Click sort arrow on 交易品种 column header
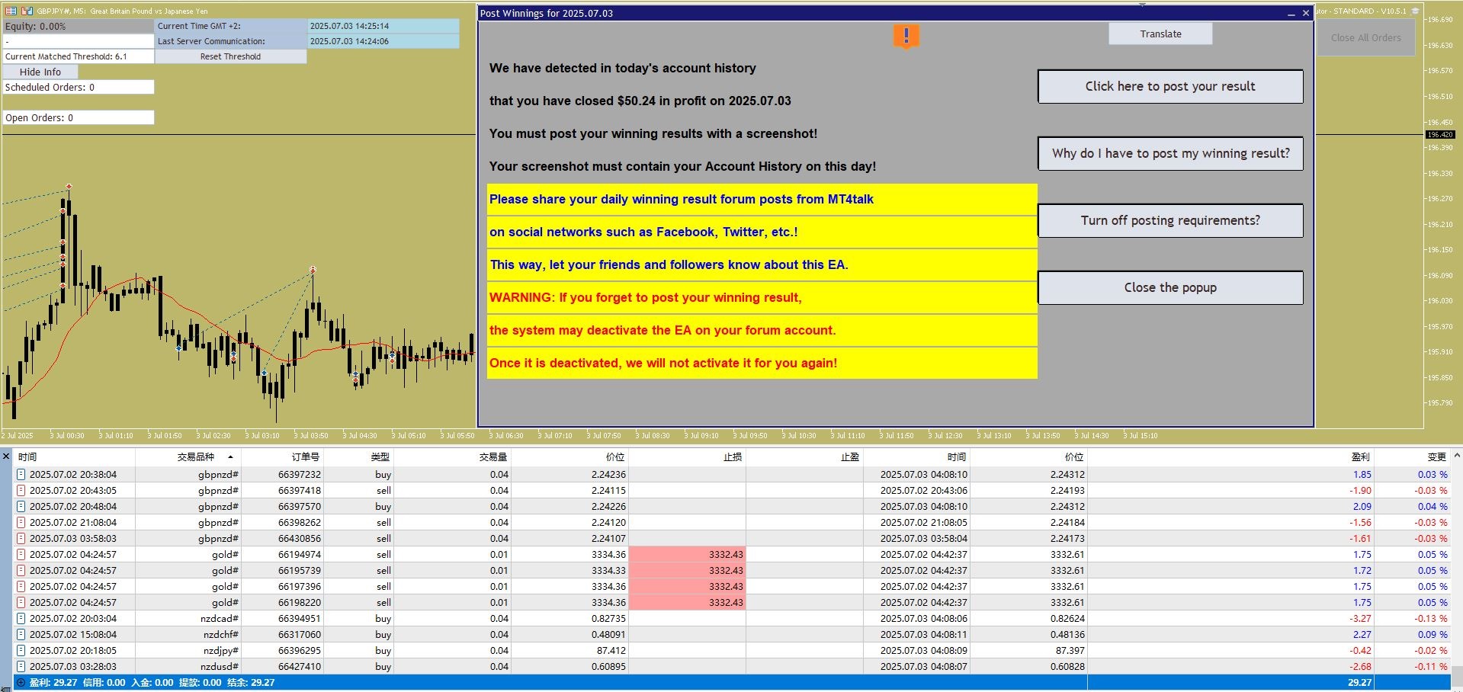 tap(230, 457)
